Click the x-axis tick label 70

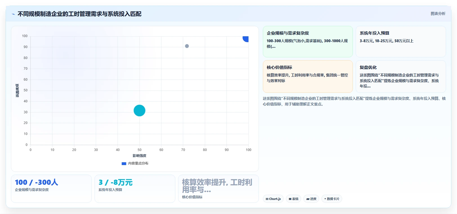(x=183, y=150)
